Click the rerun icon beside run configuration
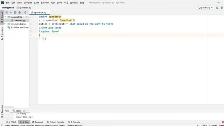224x126 pixels. point(217,8)
